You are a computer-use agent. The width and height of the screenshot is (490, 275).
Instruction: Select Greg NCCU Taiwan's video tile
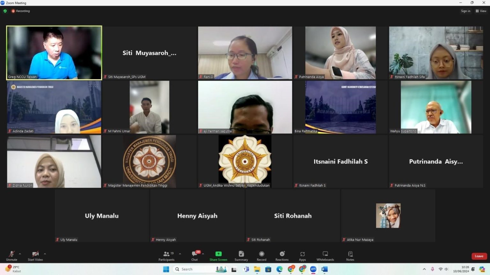click(x=54, y=53)
